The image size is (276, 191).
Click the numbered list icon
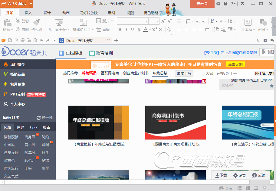[188, 21]
